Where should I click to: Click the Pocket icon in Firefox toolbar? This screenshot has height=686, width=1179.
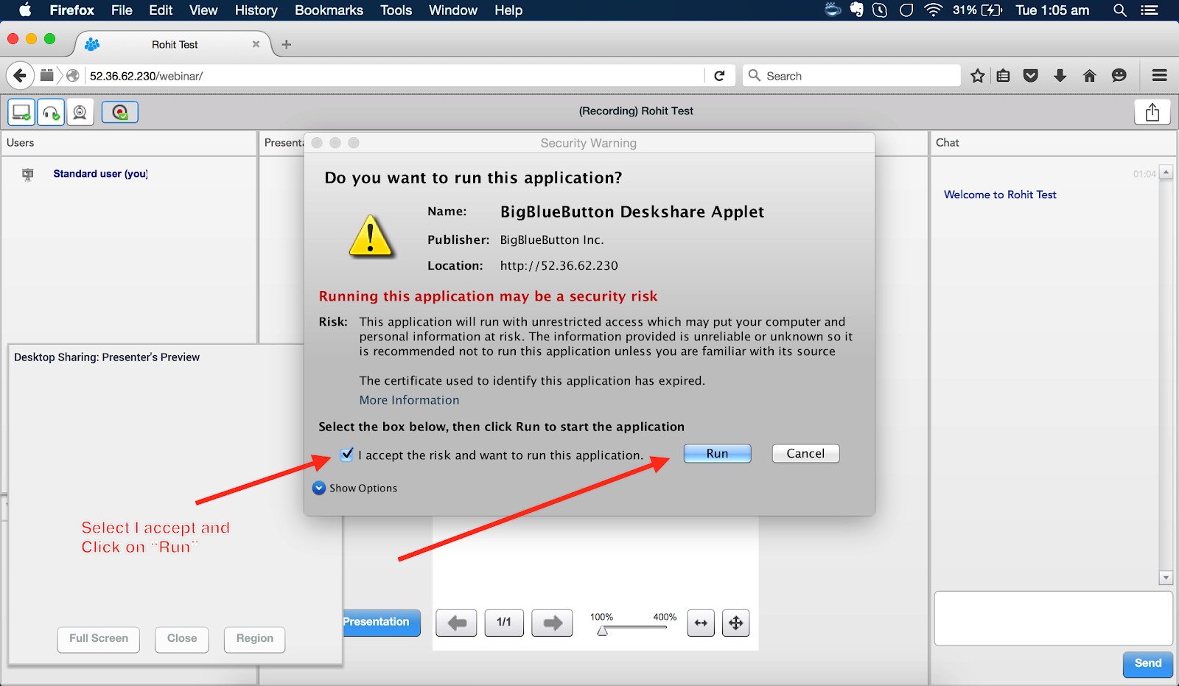pyautogui.click(x=1031, y=76)
